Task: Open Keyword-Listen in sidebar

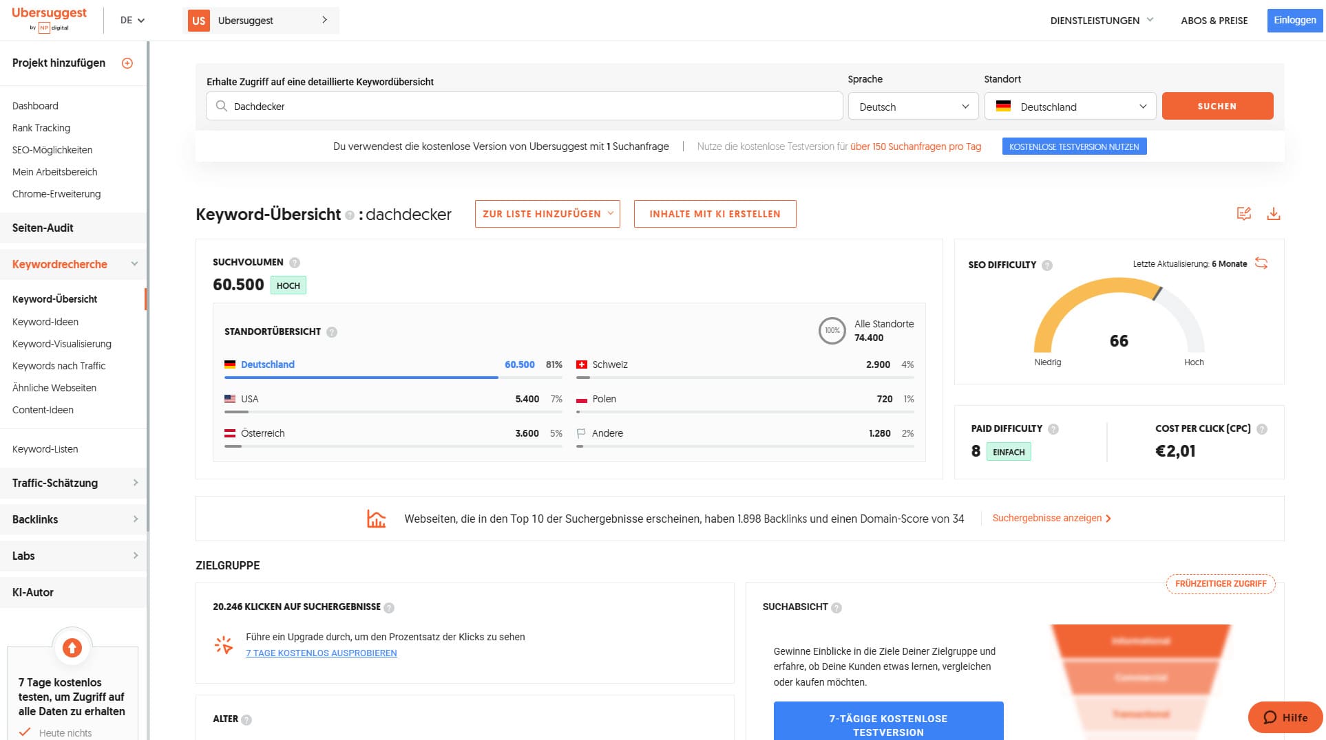Action: click(45, 449)
